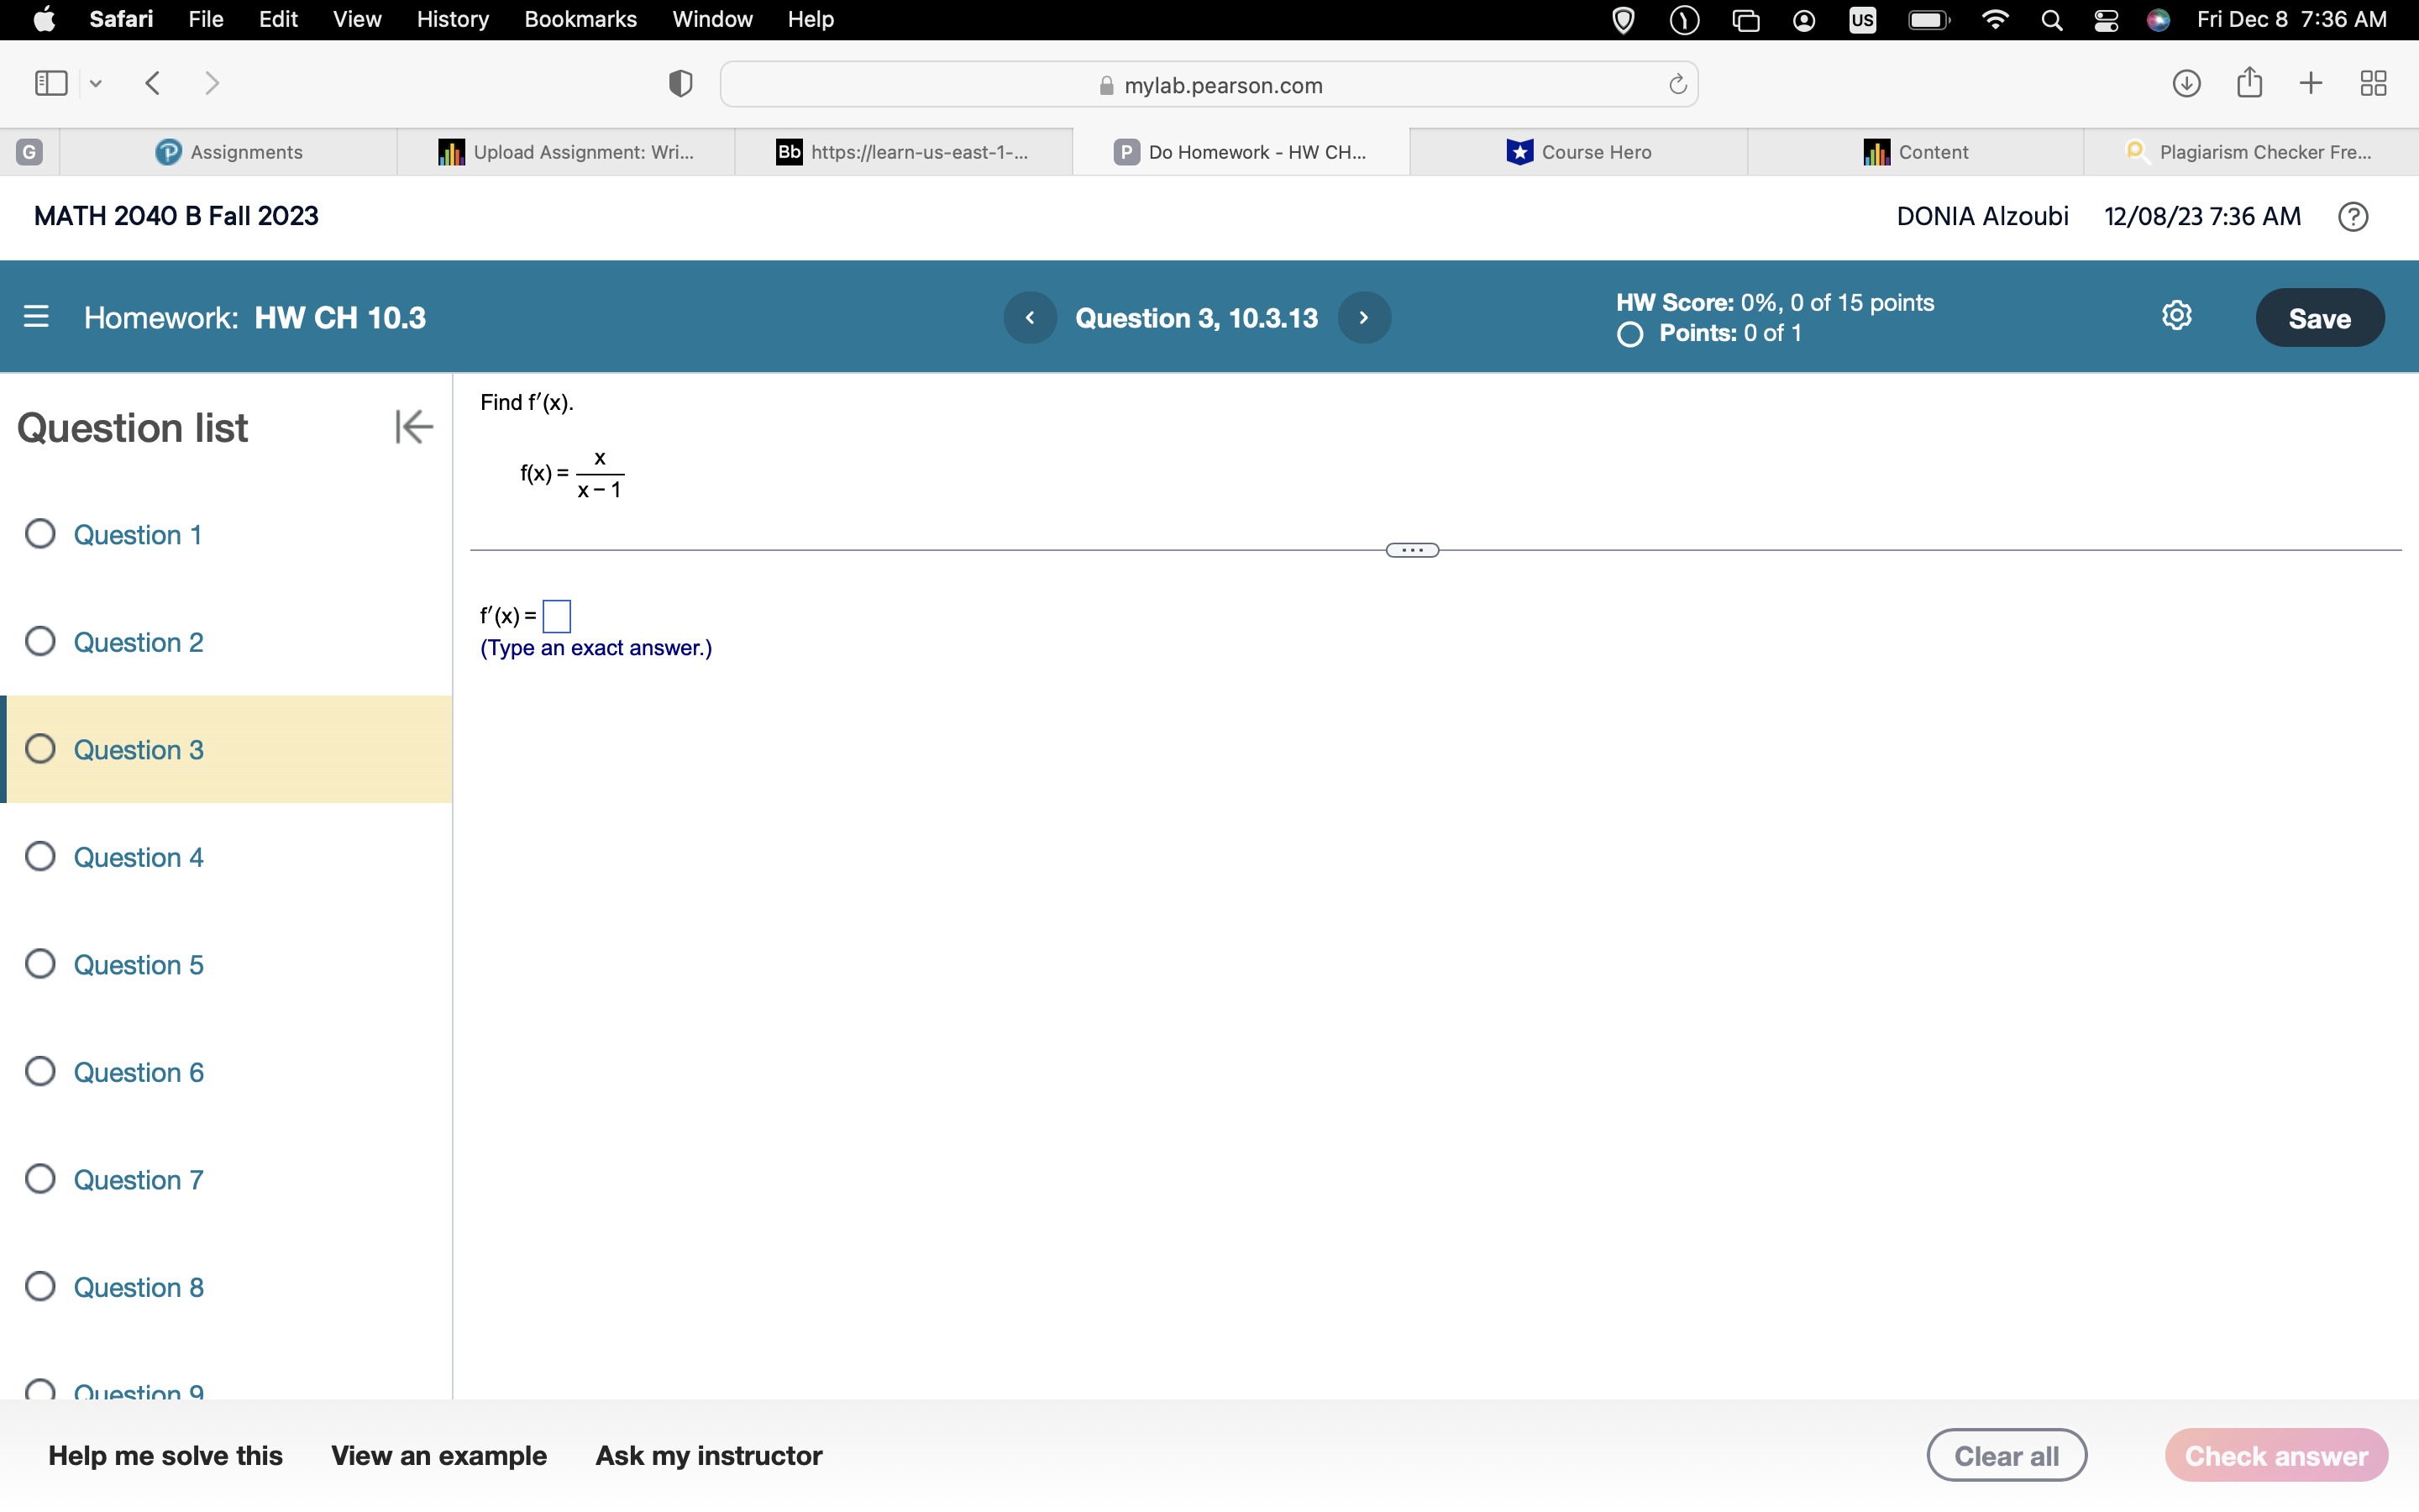Screen dimensions: 2419x1512
Task: Click the Check answer button
Action: tap(2276, 1455)
